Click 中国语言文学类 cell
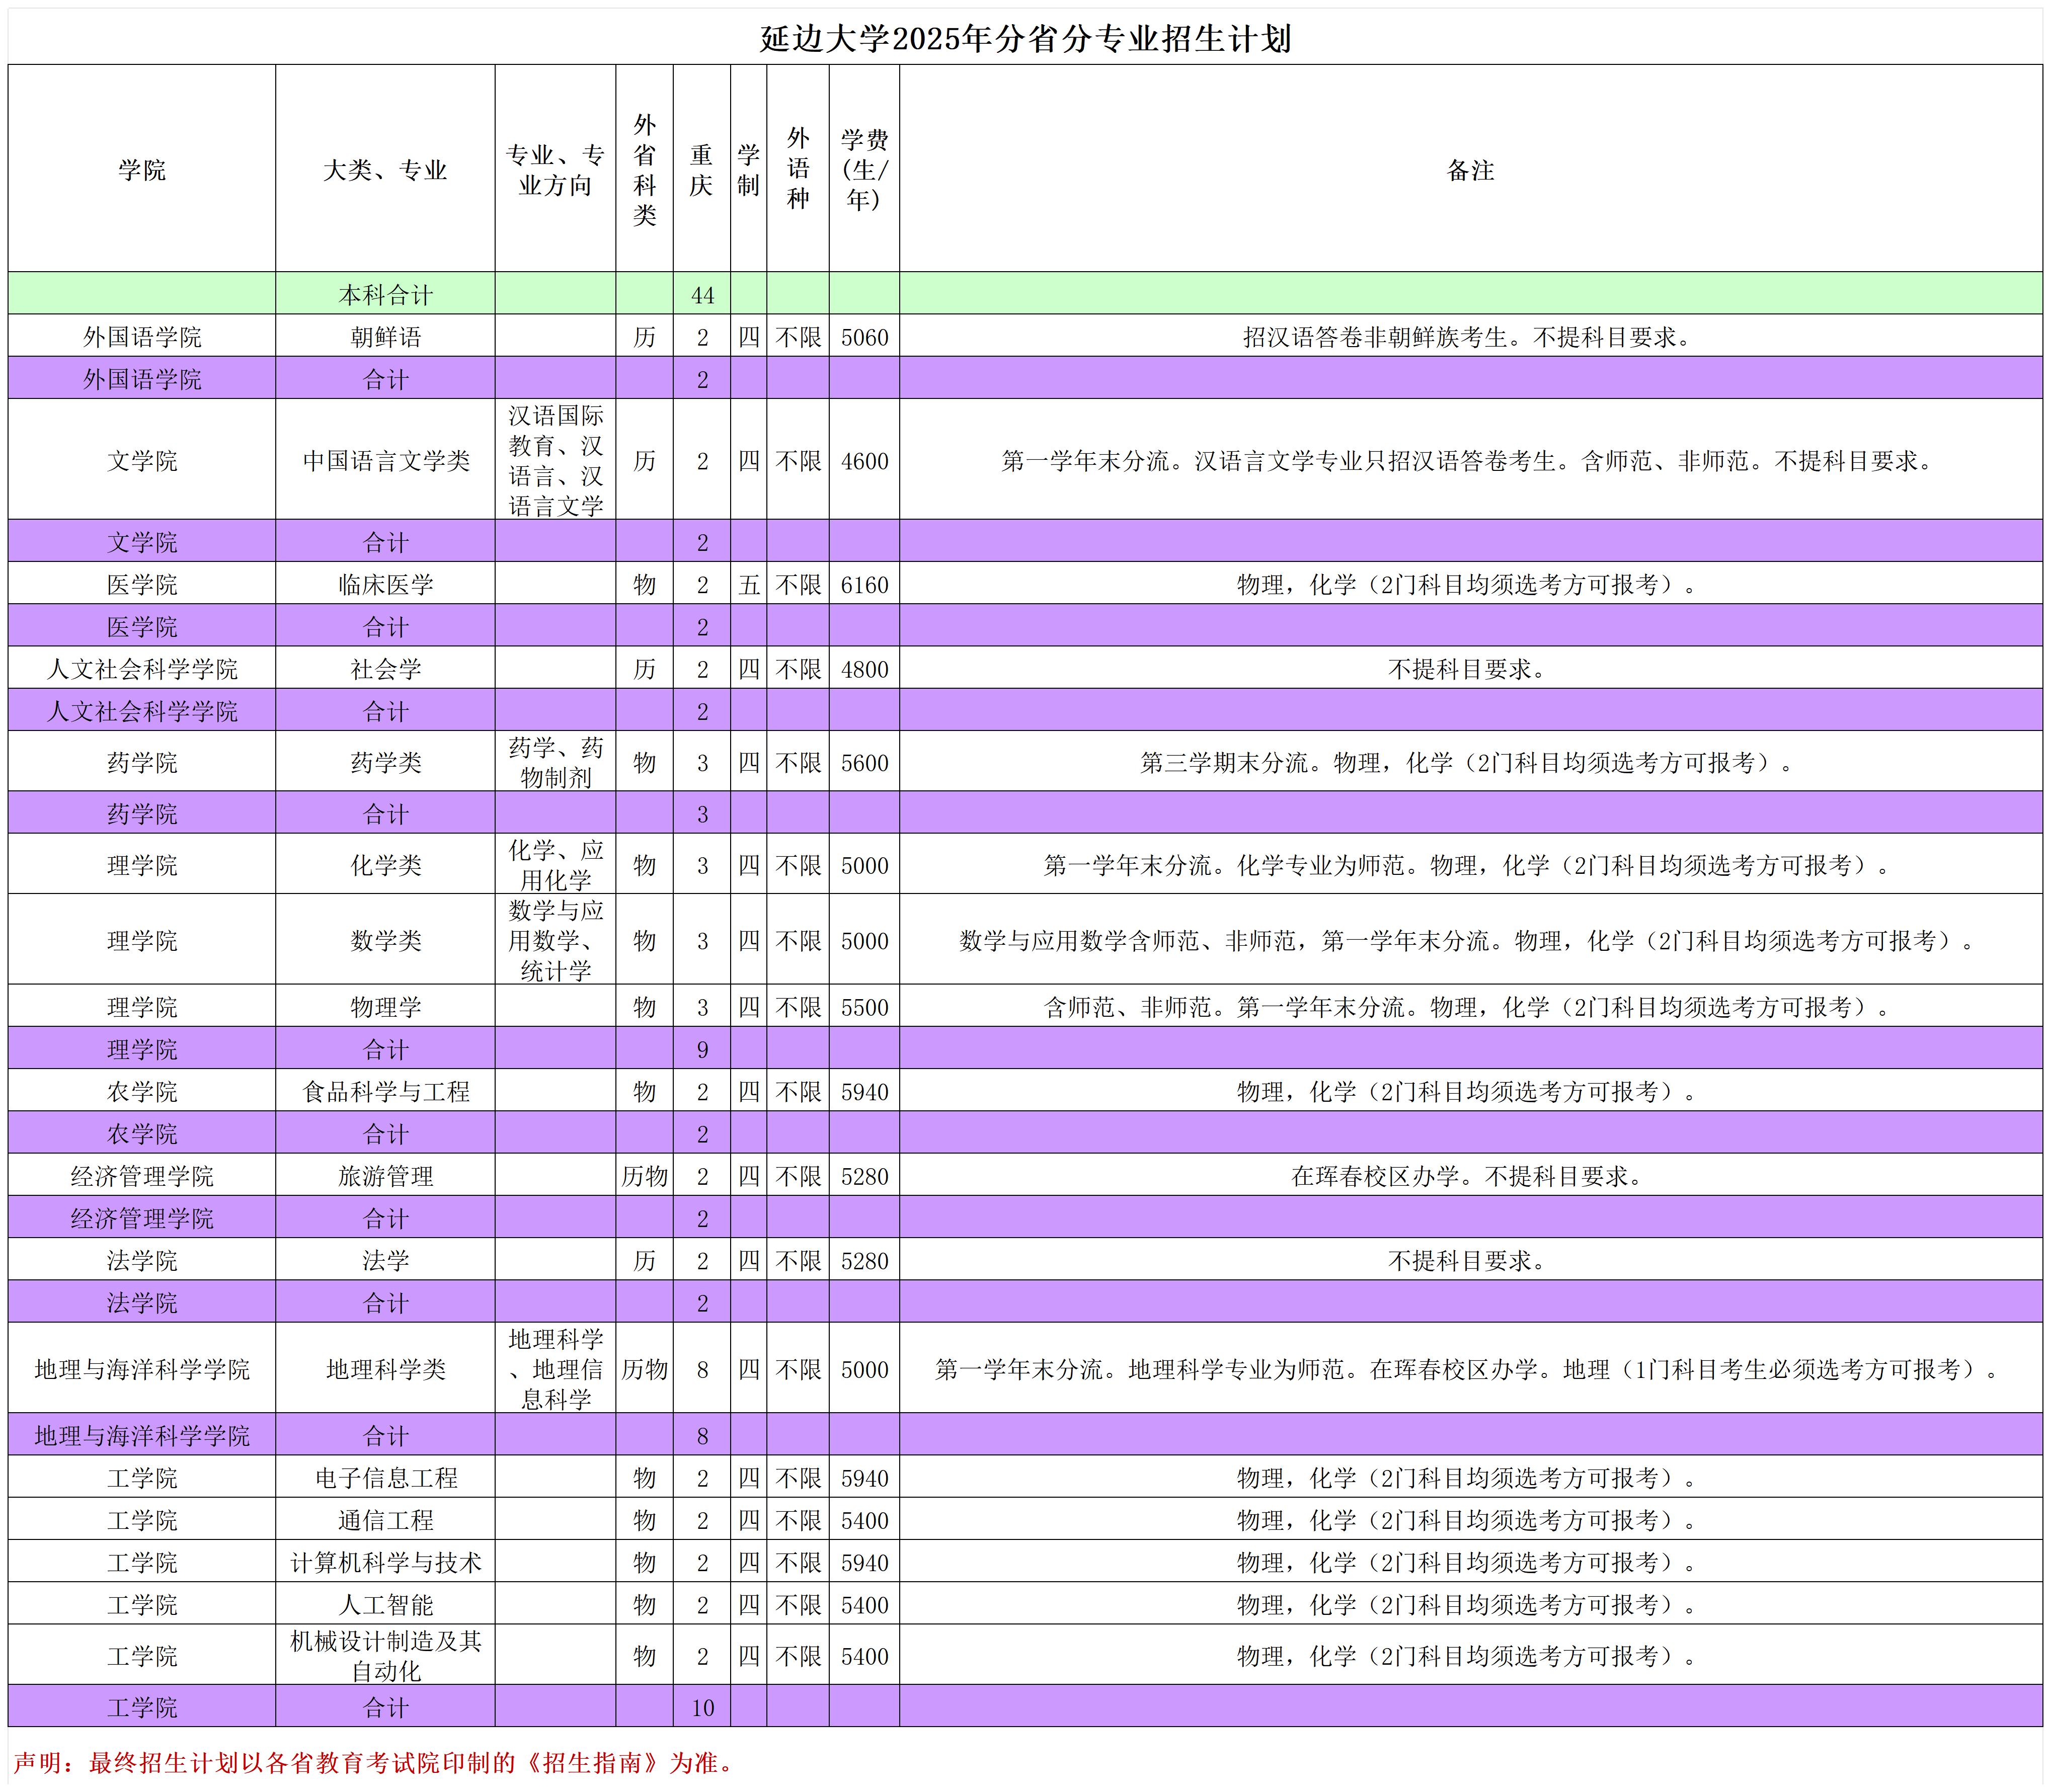This screenshot has width=2051, height=1792. (x=385, y=460)
